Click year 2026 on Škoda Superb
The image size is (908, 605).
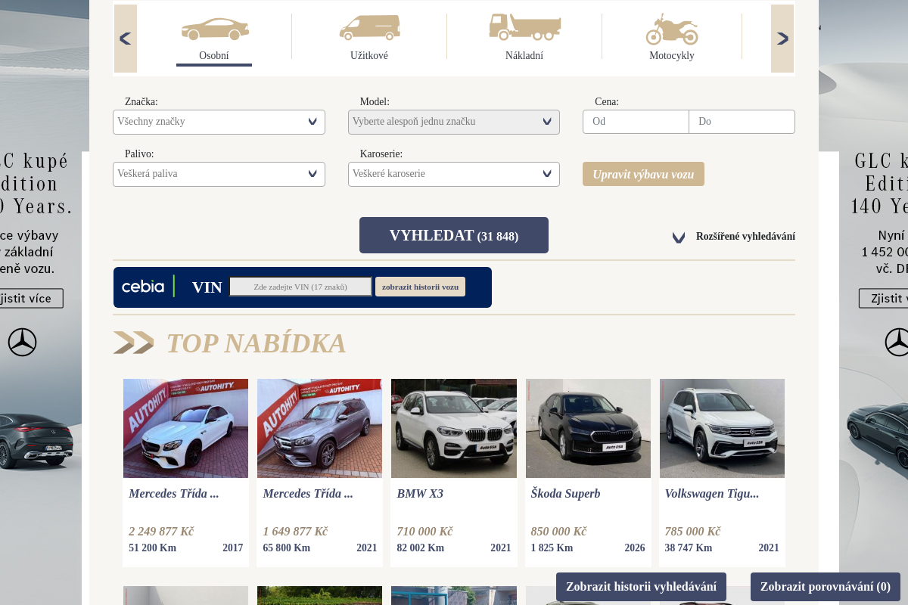pyautogui.click(x=635, y=548)
